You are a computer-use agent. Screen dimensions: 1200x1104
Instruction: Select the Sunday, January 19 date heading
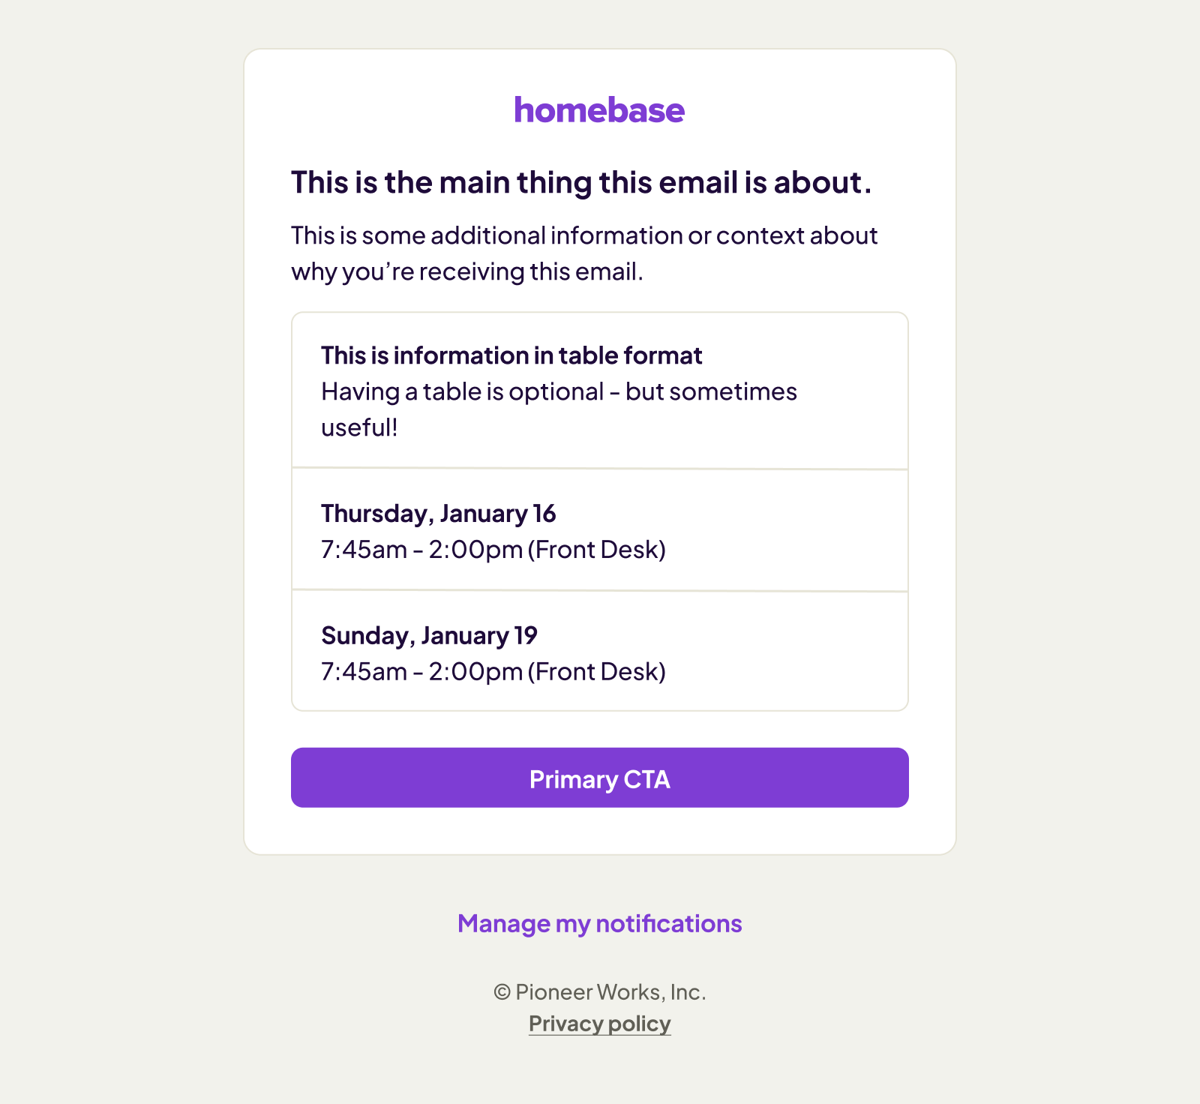429,636
